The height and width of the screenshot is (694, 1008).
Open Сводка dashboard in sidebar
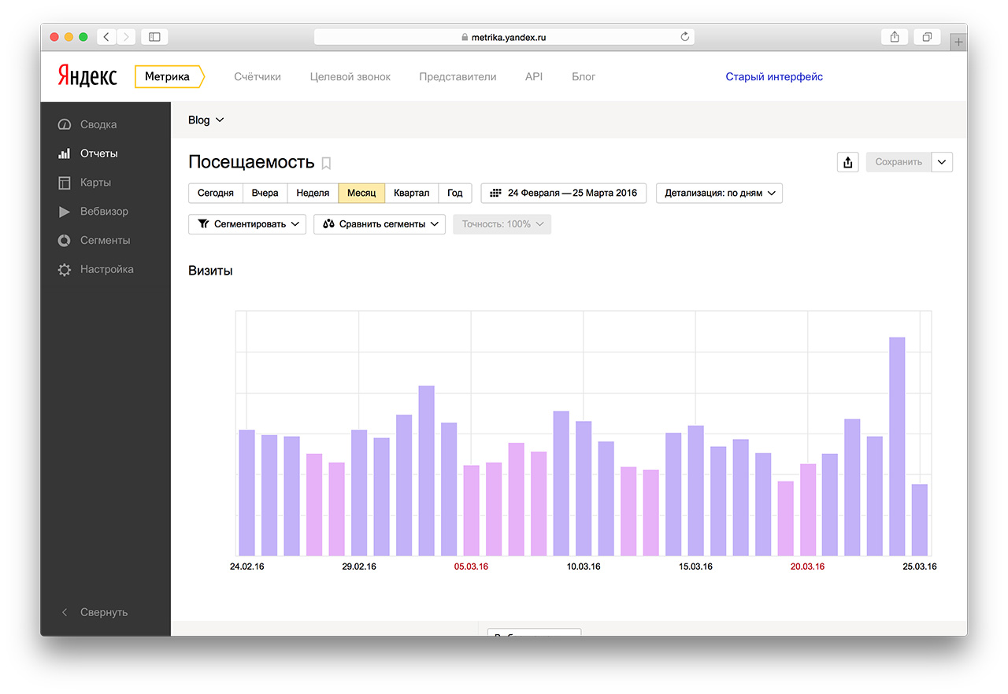(x=98, y=124)
